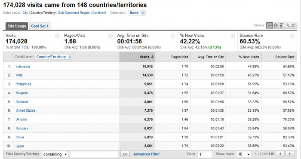Sort by the Visits column header
The width and height of the screenshot is (301, 159).
(x=137, y=57)
